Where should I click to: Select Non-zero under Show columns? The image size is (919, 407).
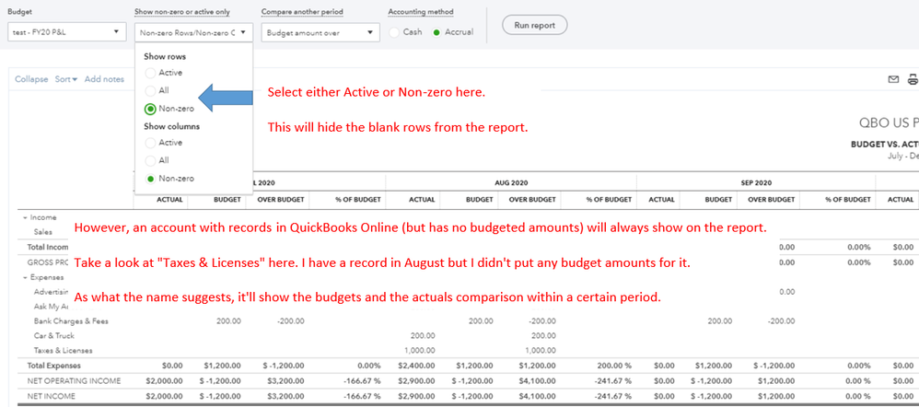tap(150, 178)
